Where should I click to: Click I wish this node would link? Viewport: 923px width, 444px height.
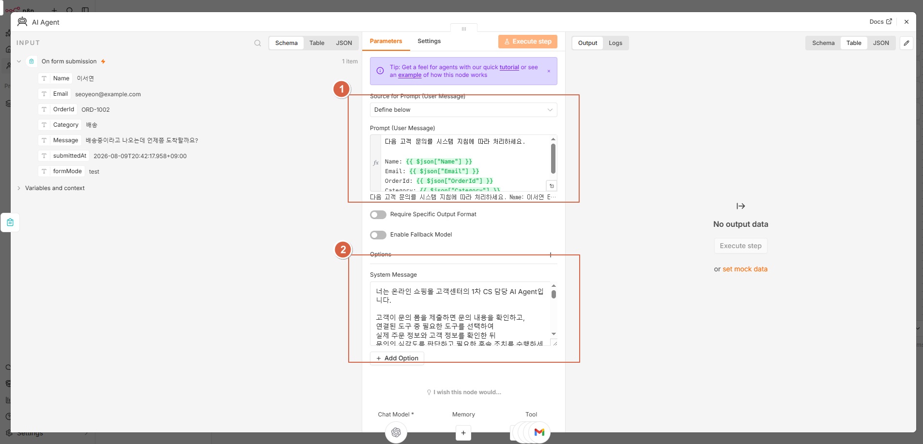[x=463, y=392]
